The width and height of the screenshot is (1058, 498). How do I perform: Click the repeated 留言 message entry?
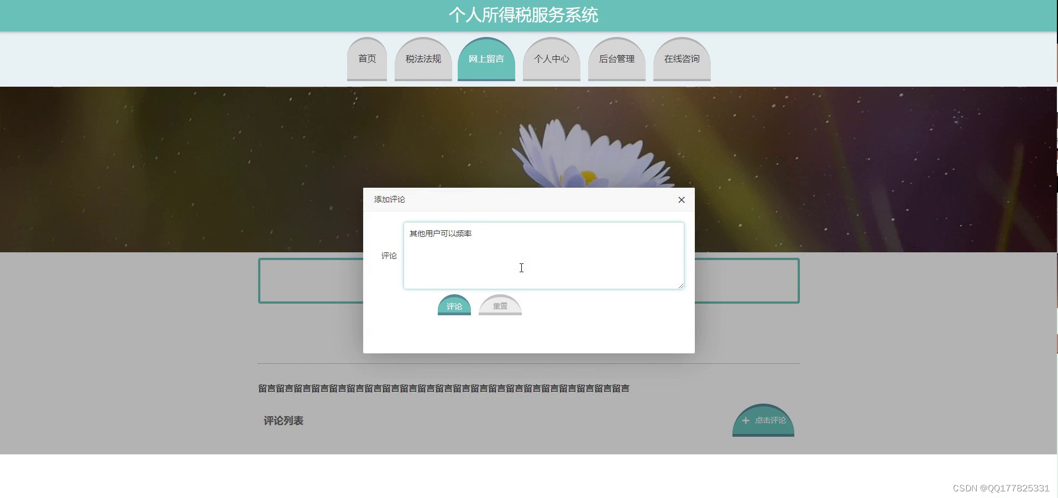pos(444,388)
